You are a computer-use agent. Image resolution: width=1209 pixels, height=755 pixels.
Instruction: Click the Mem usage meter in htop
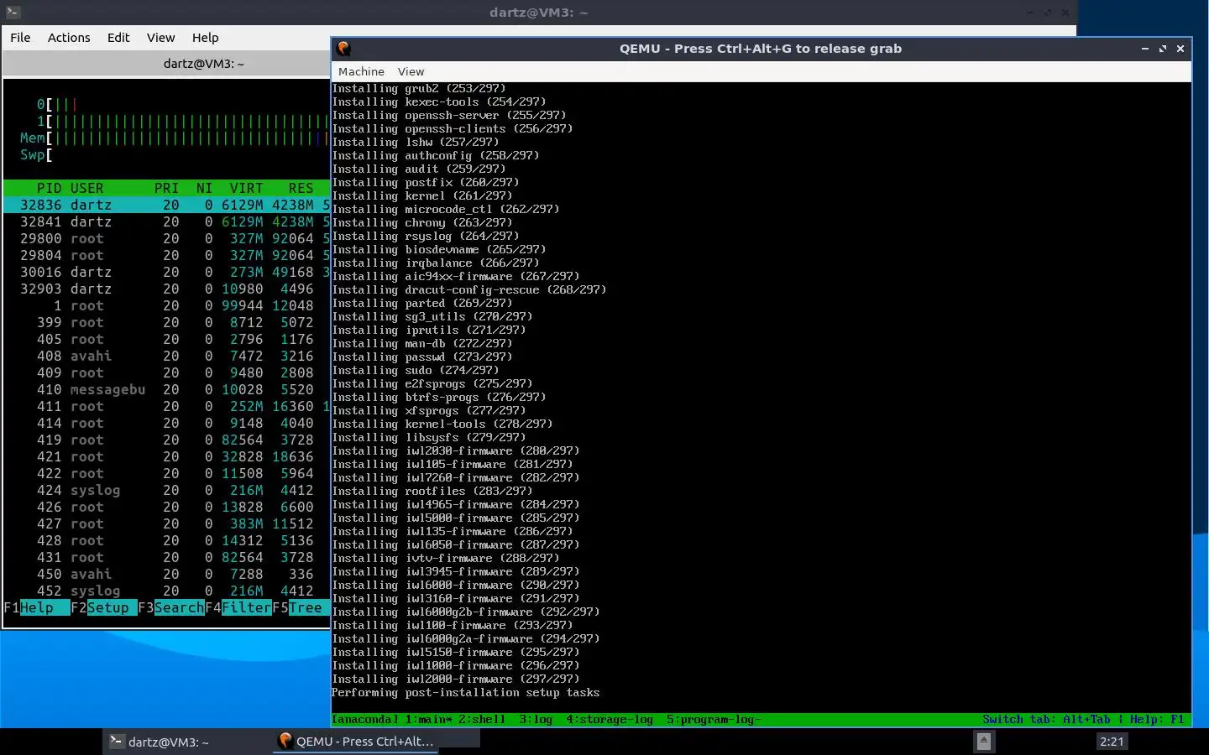pos(175,138)
